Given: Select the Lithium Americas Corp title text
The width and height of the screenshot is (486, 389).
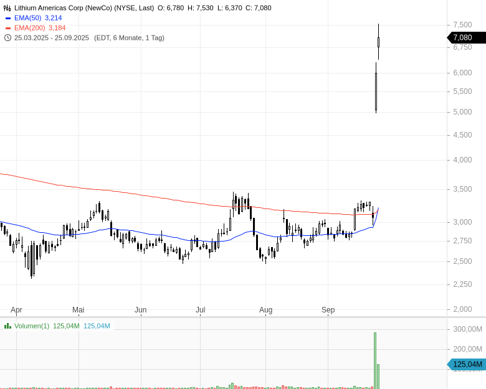Looking at the screenshot, I should 84,8.
